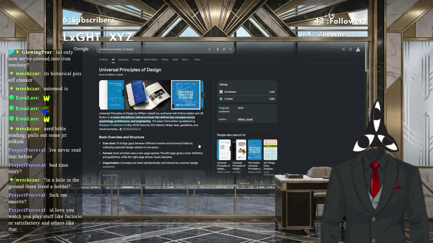This screenshot has width=433, height=243.
Task: Click the '6 :Subscribers' counter overlay
Action: click(x=89, y=20)
